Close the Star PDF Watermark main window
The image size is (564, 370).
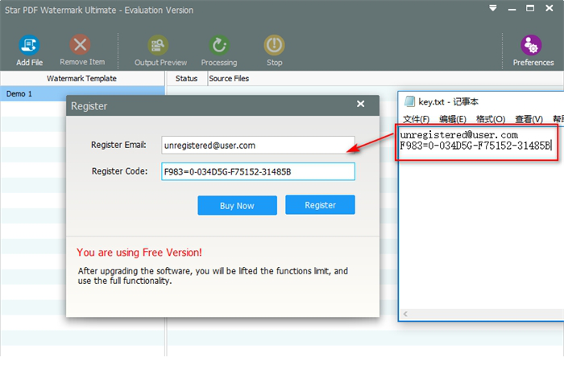pyautogui.click(x=549, y=8)
